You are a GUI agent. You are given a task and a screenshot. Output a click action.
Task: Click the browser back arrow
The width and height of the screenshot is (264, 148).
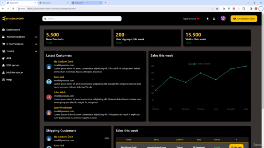click(x=3, y=9)
